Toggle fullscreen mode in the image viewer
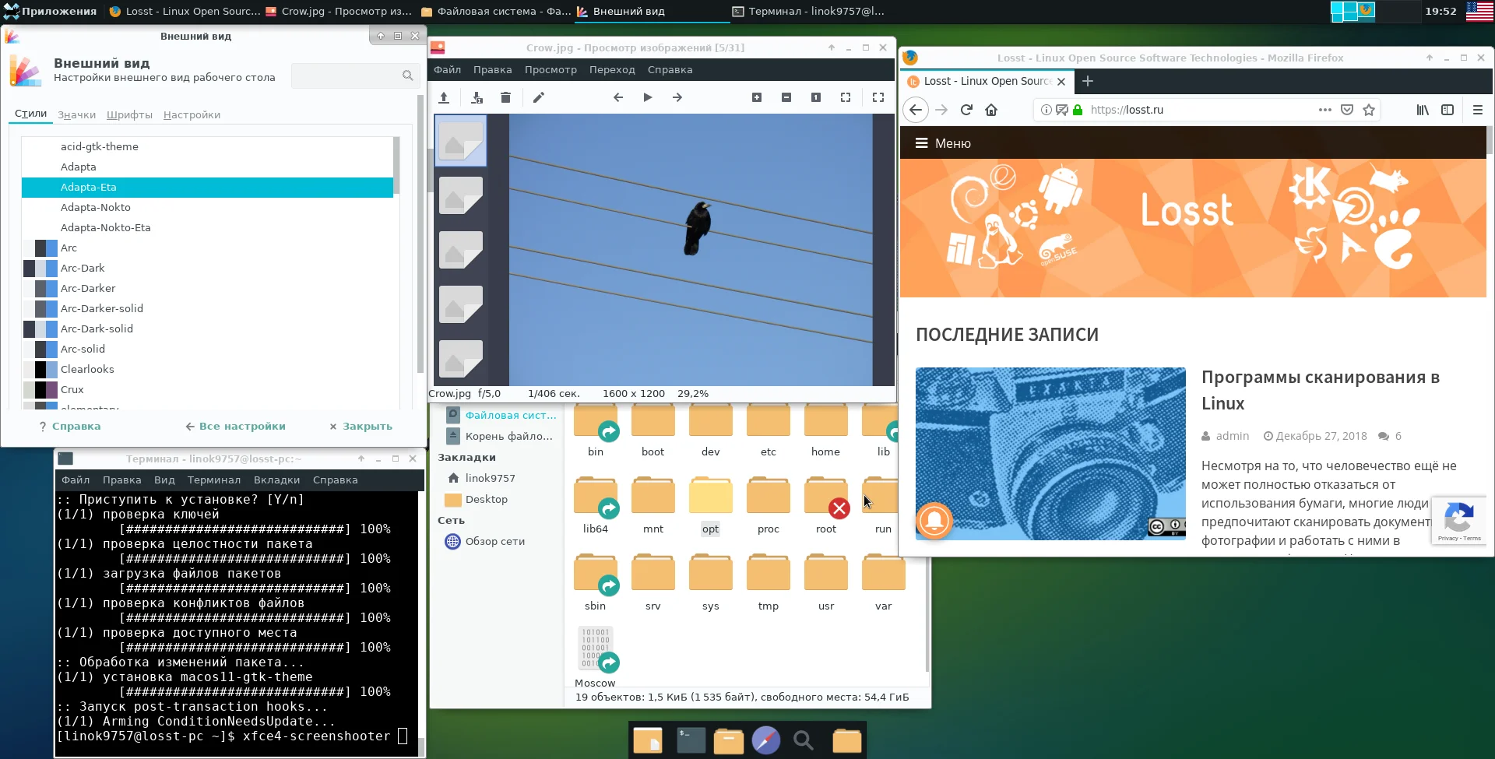This screenshot has height=759, width=1495. [x=878, y=97]
